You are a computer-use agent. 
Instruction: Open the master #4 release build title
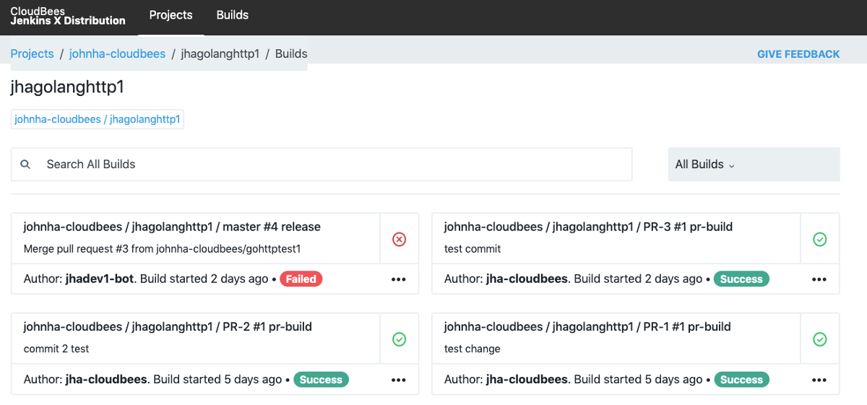172,227
